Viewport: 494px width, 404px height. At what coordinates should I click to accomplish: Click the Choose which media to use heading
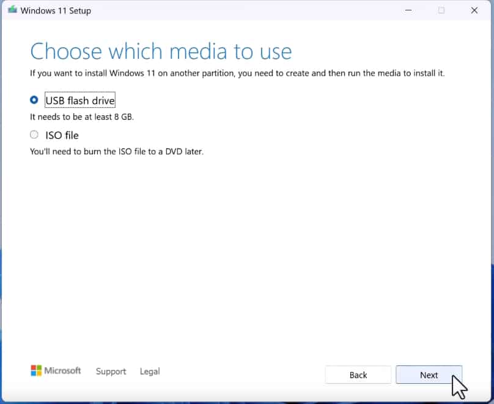161,51
